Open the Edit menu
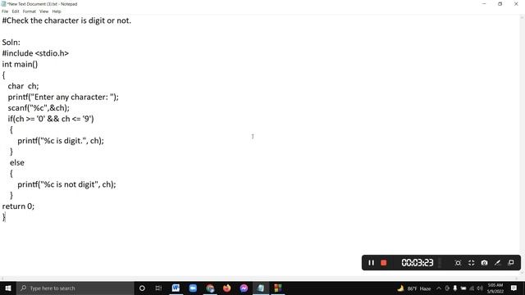This screenshot has width=525, height=295. coord(16,11)
